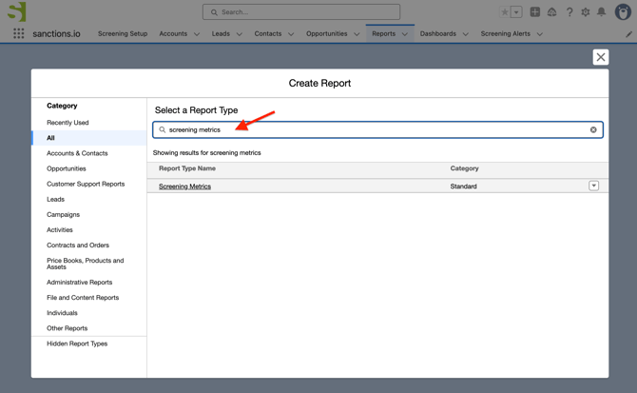Open the Contacts tab
The height and width of the screenshot is (393, 637).
268,33
